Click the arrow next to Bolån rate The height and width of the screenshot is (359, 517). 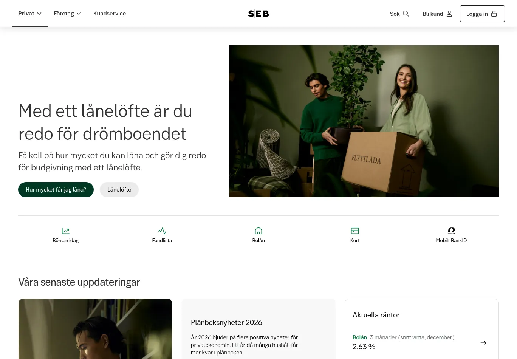click(483, 343)
